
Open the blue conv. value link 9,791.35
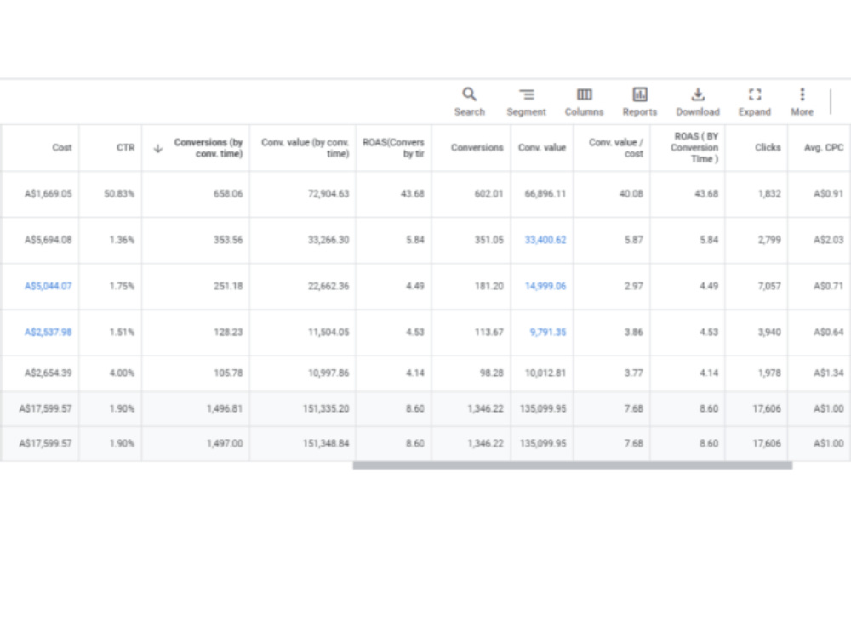coord(547,332)
